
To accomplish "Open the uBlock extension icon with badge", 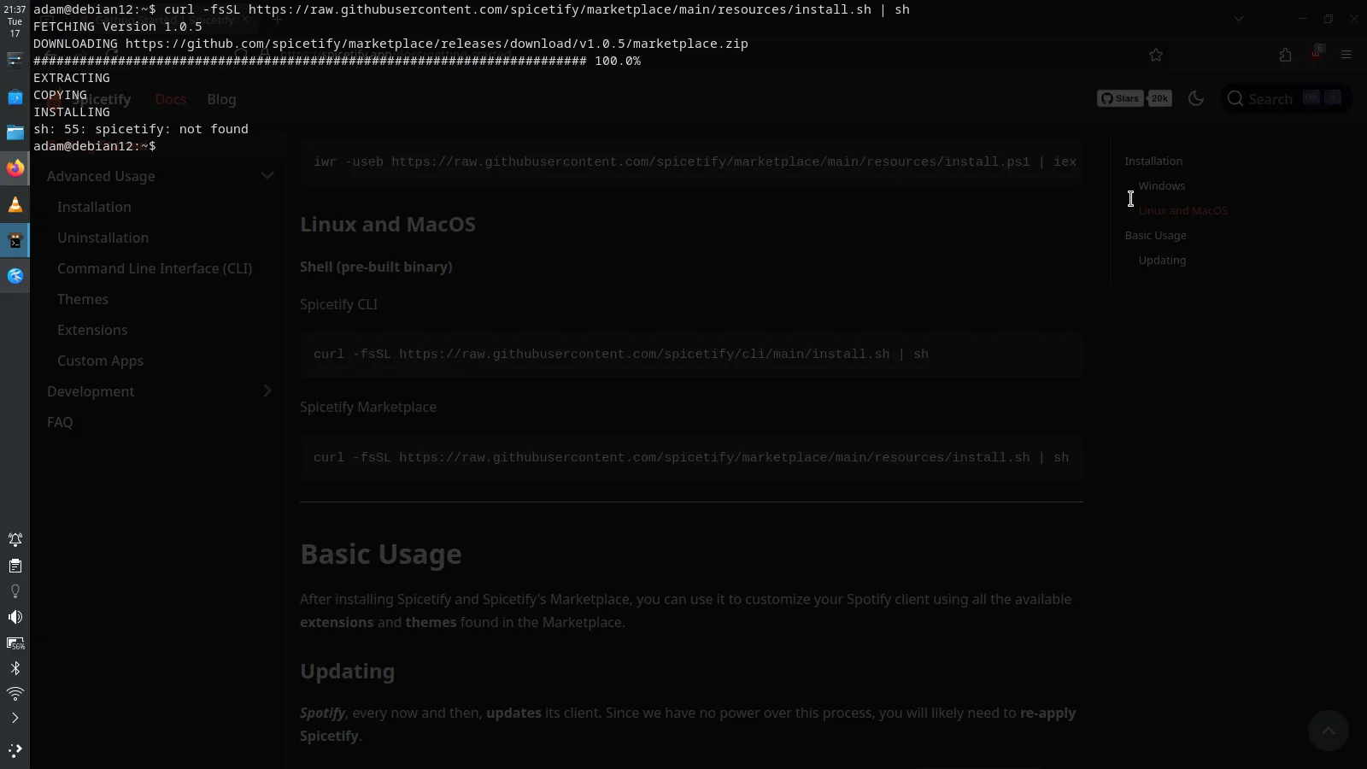I will tap(1317, 53).
